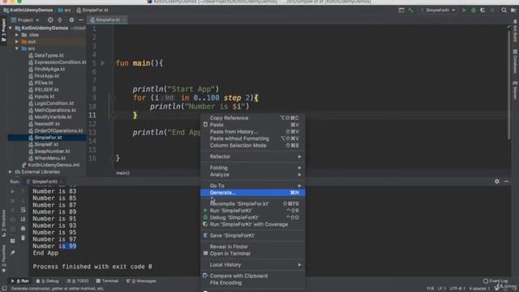Expand the out folder
The image size is (519, 292).
coord(17,41)
